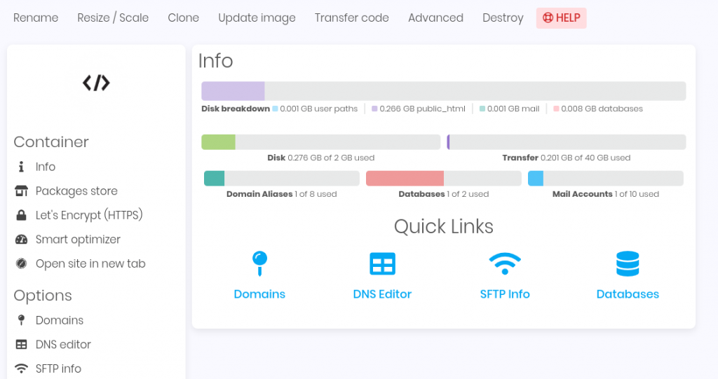Screen dimensions: 718x379
Task: Click the Transfer usage bar
Action: tap(567, 142)
